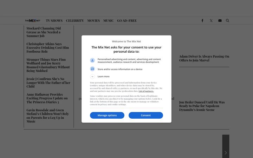253x158 pixels.
Task: Open the MOVIES menu
Action: [93, 21]
